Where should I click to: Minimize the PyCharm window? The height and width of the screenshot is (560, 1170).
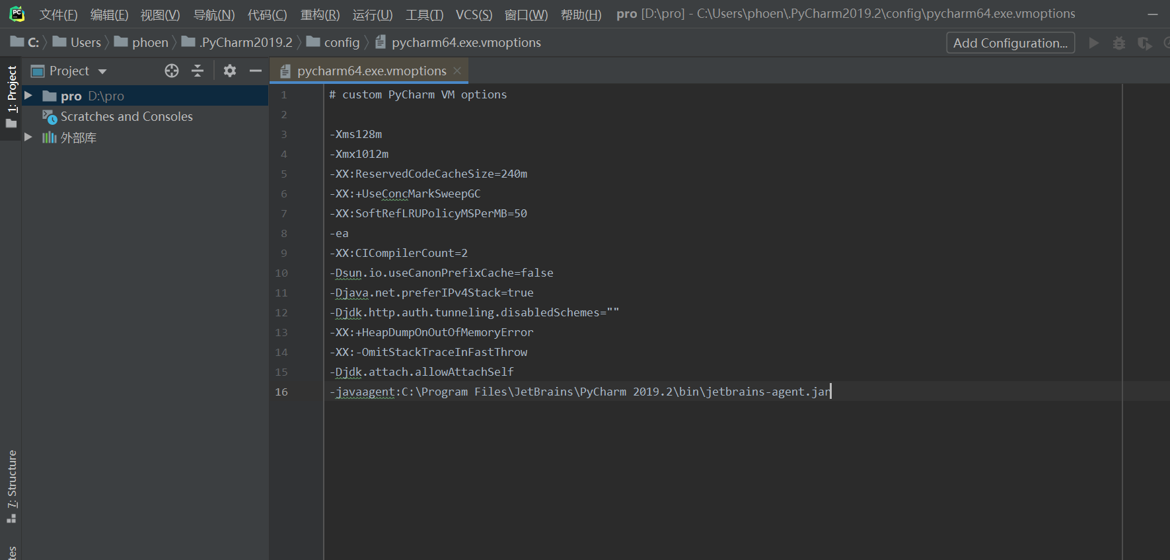[x=1153, y=15]
